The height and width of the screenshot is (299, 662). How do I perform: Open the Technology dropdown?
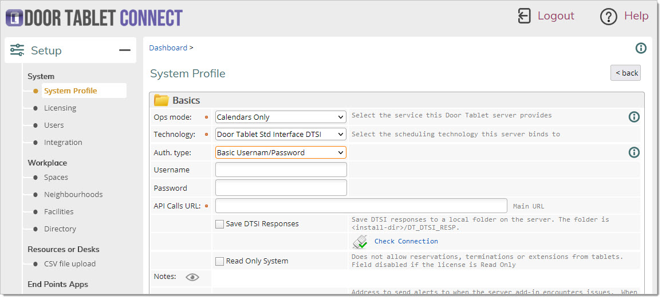[281, 135]
